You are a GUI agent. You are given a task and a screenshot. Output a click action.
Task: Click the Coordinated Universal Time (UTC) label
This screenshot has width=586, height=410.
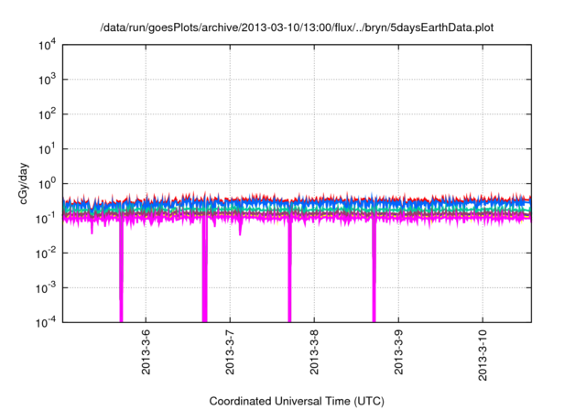click(x=297, y=401)
